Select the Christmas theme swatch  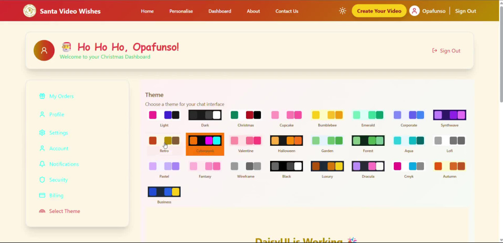coord(246,115)
